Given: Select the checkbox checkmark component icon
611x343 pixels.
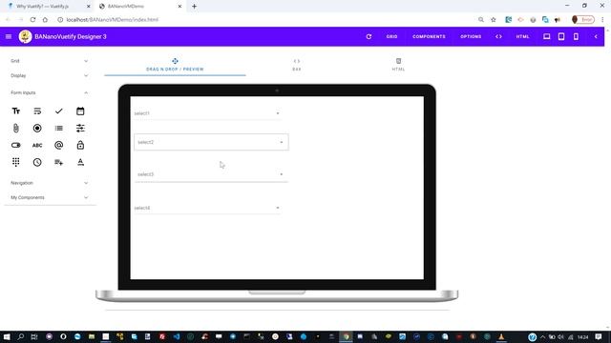Looking at the screenshot, I should 59,111.
